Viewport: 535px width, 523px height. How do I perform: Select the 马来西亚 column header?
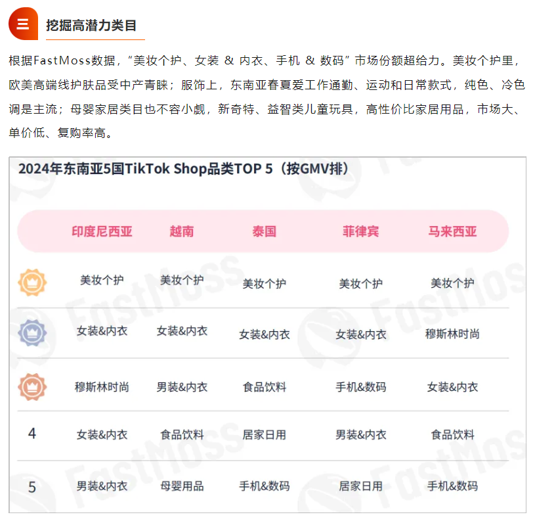(452, 232)
